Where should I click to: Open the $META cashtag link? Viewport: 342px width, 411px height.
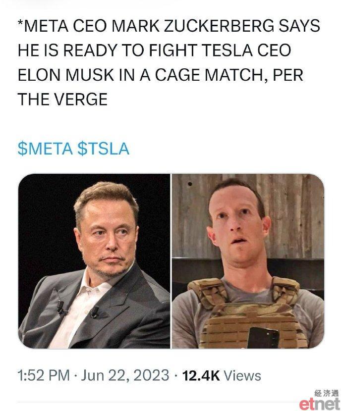tap(45, 149)
